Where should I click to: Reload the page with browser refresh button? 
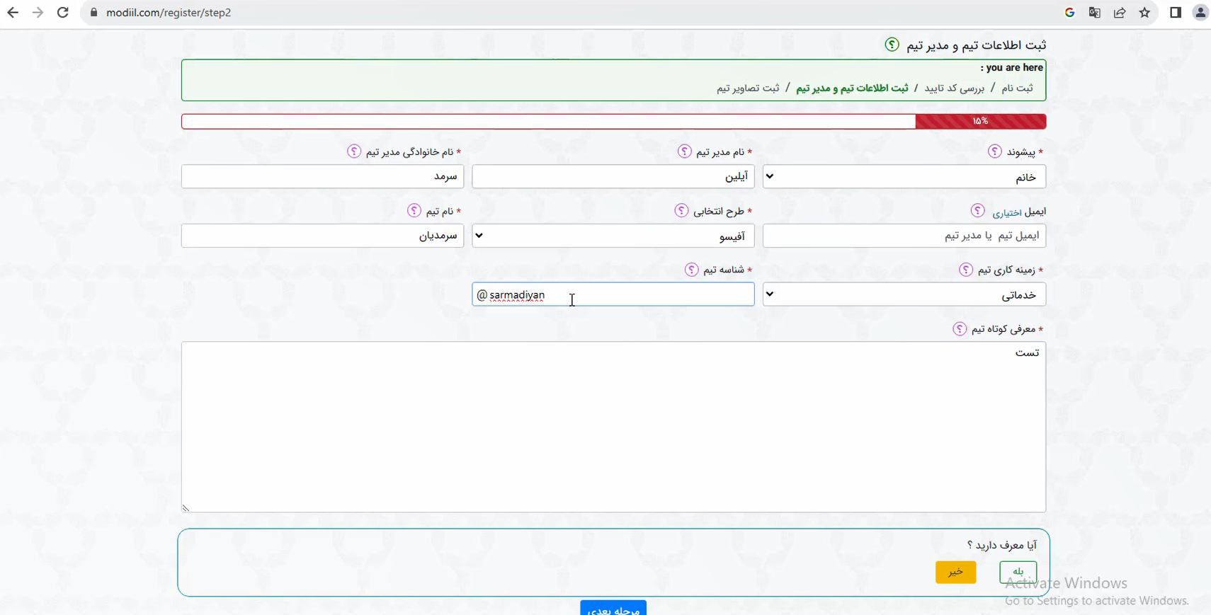coord(63,13)
